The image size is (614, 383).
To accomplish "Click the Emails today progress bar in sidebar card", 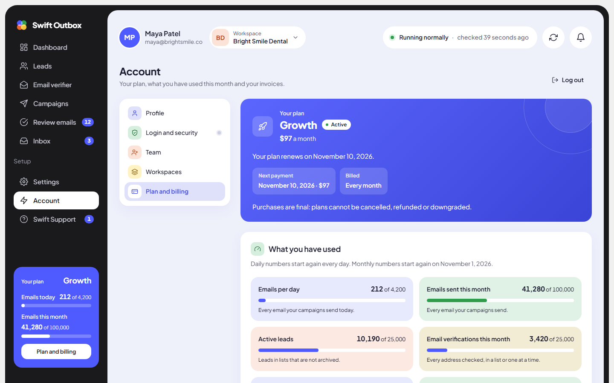I will point(56,306).
